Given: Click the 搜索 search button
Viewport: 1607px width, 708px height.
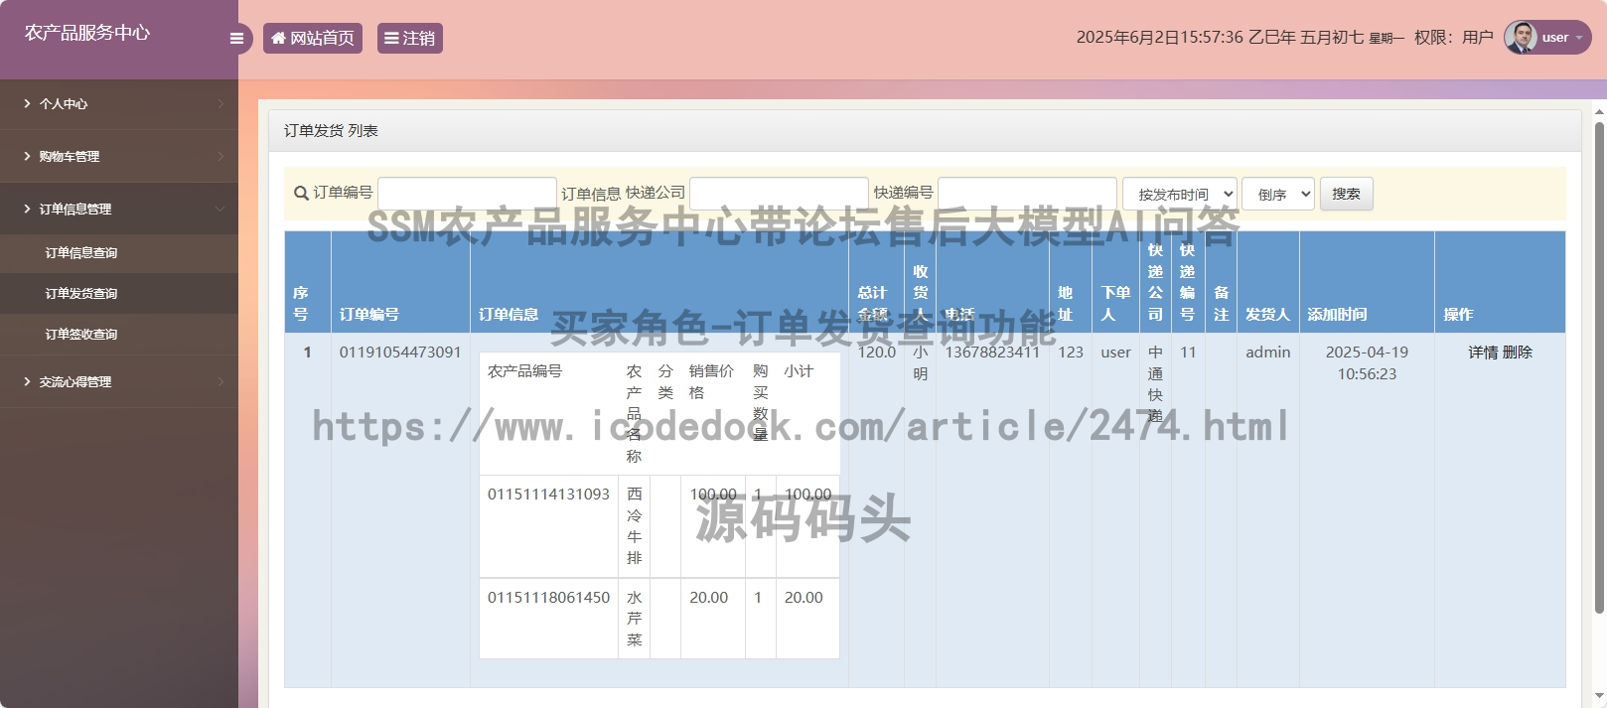Looking at the screenshot, I should 1347,194.
